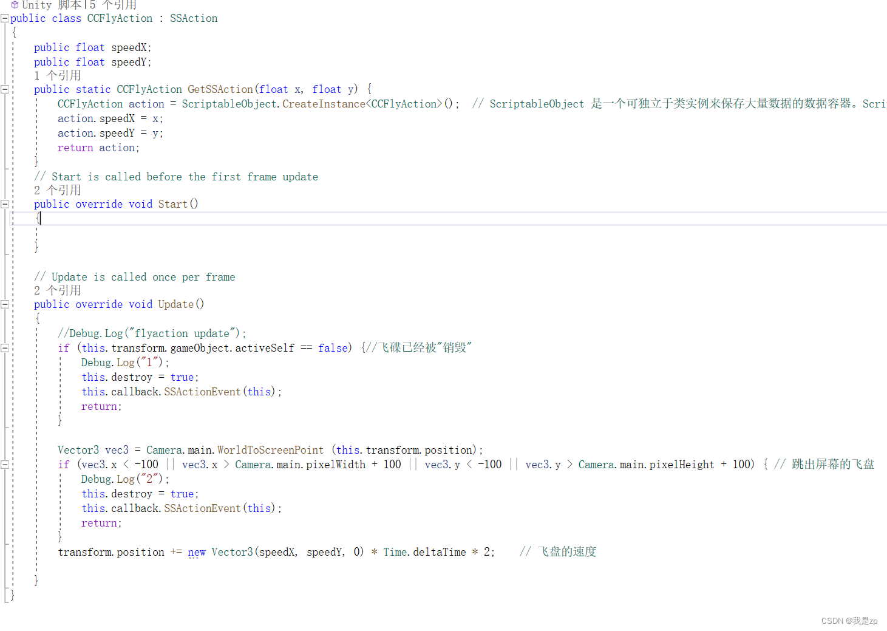The image size is (887, 631).
Task: Click the 'GetSSAction' method name
Action: 220,89
